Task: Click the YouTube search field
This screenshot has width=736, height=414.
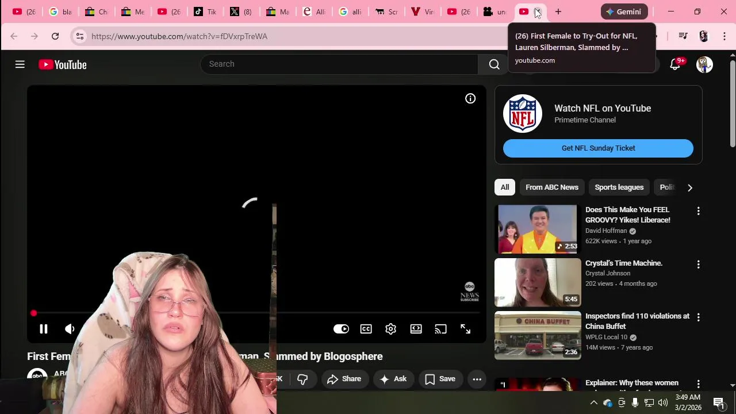Action: (x=339, y=64)
